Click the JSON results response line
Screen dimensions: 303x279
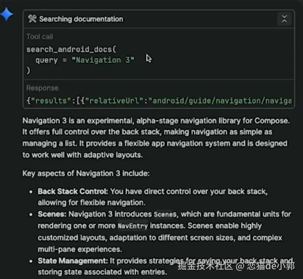click(x=159, y=101)
